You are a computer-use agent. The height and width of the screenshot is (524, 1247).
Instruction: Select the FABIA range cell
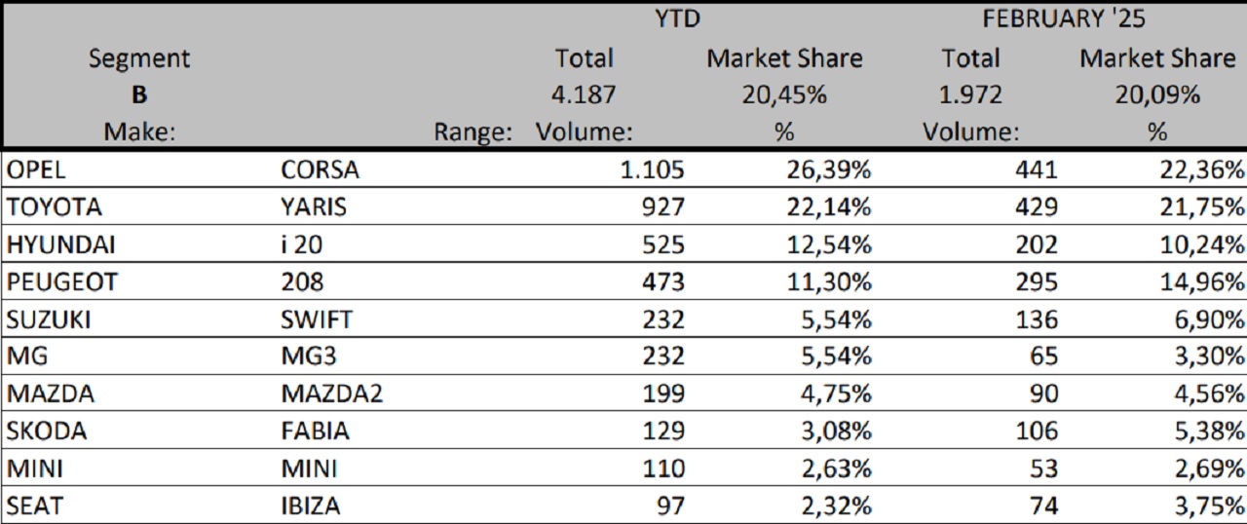coord(315,430)
